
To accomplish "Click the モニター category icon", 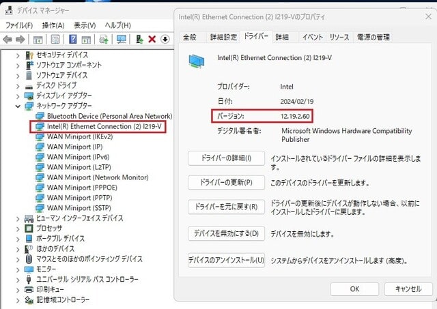I will pos(29,269).
